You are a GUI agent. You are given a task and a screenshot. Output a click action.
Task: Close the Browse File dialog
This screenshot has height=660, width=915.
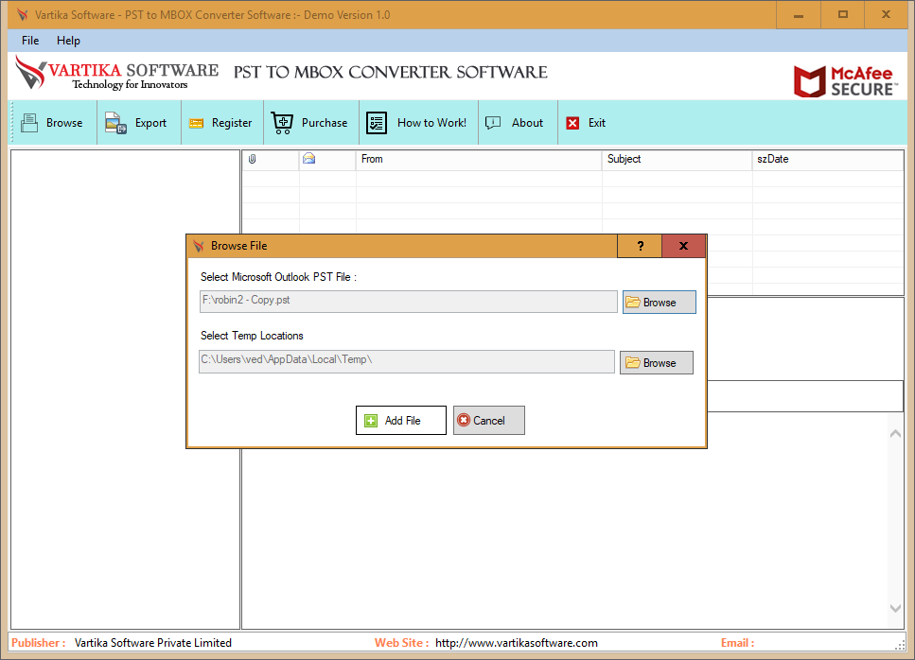click(683, 246)
